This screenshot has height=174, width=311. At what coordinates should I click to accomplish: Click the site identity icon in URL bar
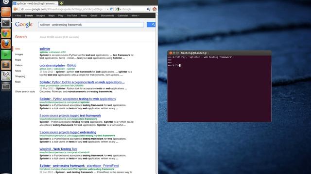(22, 9)
